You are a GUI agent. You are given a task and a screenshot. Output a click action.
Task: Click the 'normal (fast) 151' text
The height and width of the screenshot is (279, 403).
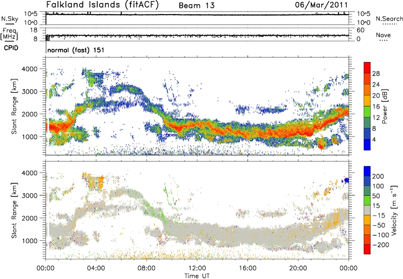[x=76, y=50]
